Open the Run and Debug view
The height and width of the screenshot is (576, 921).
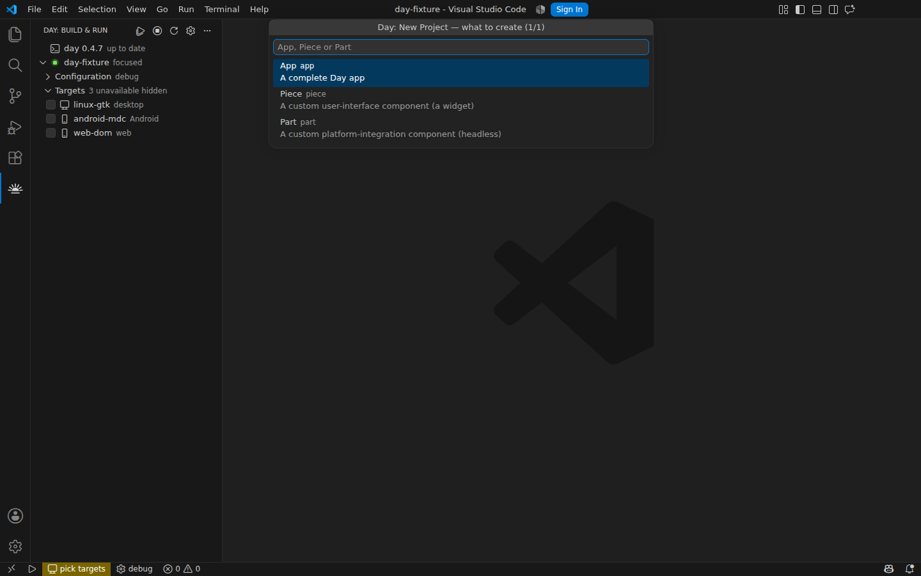[15, 127]
